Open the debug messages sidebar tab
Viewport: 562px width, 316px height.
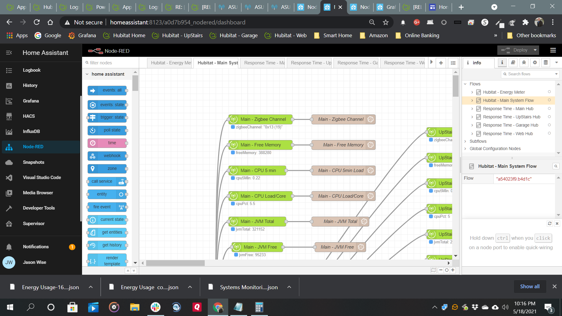pos(524,63)
